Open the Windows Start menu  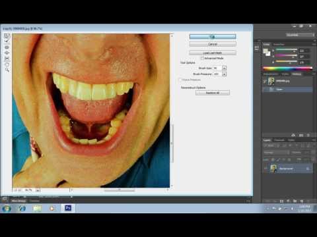(7, 208)
